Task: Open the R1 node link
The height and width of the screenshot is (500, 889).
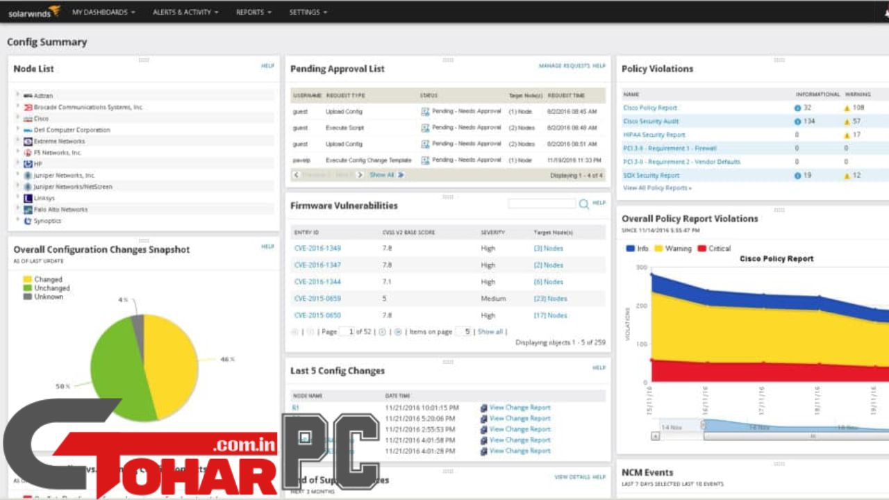Action: [x=296, y=408]
